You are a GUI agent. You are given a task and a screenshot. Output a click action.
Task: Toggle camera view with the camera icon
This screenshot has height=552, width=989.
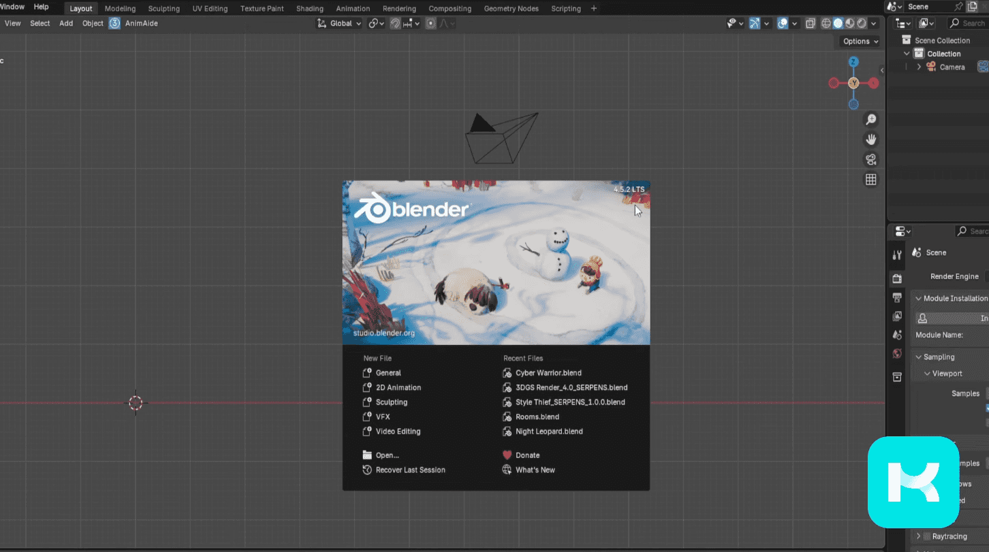pos(870,159)
